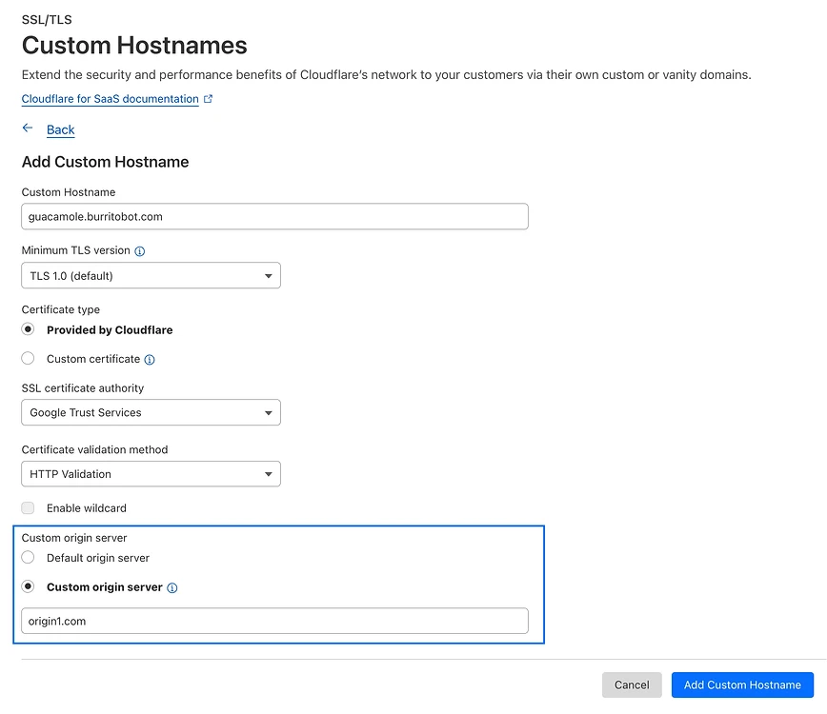The width and height of the screenshot is (827, 714).
Task: Select the Custom origin server radio button
Action: pyautogui.click(x=28, y=587)
